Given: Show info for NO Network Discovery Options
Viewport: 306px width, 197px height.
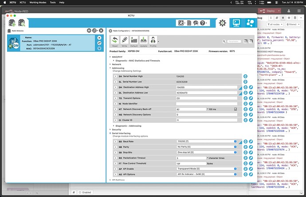Looking at the screenshot, I should tap(115, 115).
